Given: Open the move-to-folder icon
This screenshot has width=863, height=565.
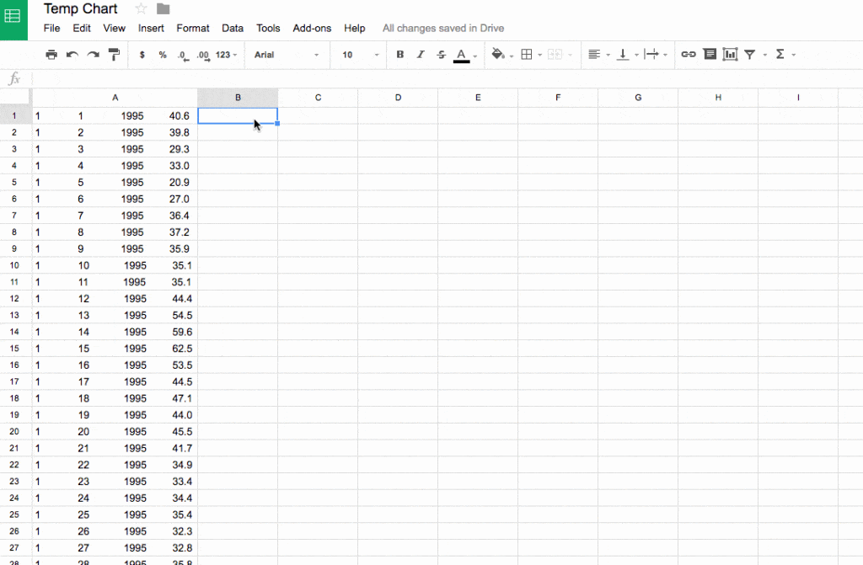Looking at the screenshot, I should pos(163,8).
